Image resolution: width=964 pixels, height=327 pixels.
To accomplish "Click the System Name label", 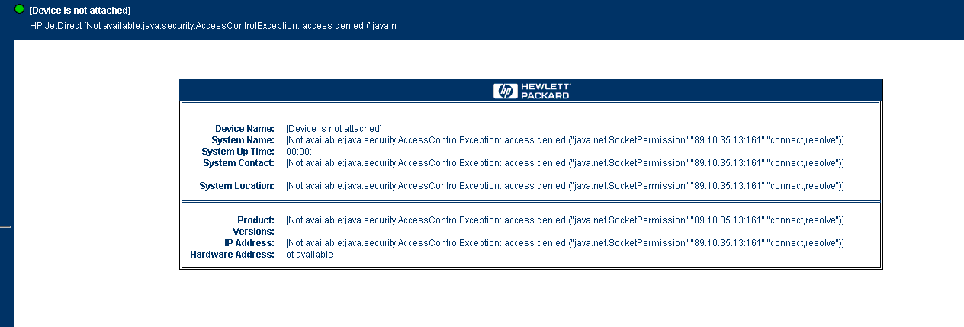I will tap(243, 140).
